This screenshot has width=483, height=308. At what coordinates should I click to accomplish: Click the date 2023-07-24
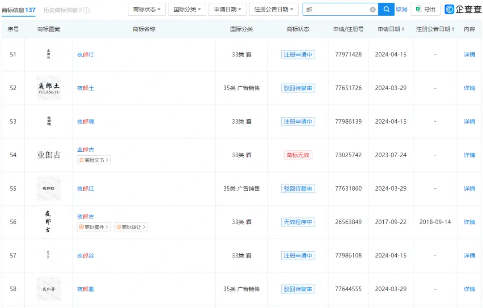pos(390,155)
